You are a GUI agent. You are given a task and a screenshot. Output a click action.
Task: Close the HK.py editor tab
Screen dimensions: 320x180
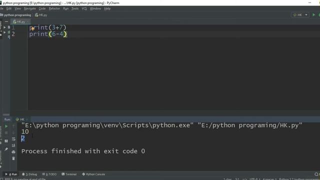pos(28,21)
